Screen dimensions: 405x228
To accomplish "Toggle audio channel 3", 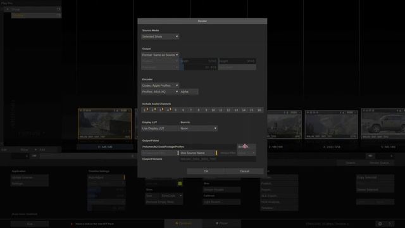I will click(160, 110).
